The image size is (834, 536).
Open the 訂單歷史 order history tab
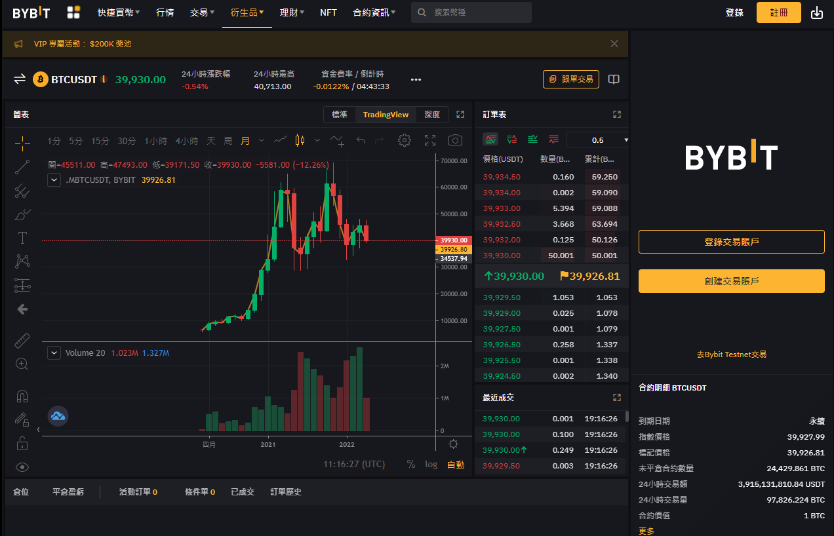286,492
